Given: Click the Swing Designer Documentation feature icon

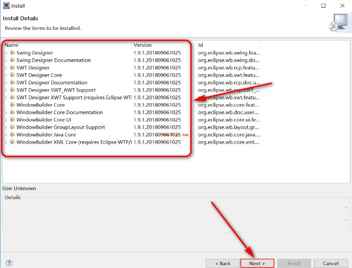Looking at the screenshot, I should [x=13, y=60].
